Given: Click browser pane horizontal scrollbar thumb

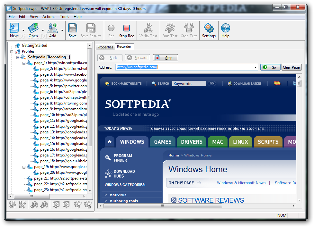Looking at the screenshot, I should pos(163,206).
